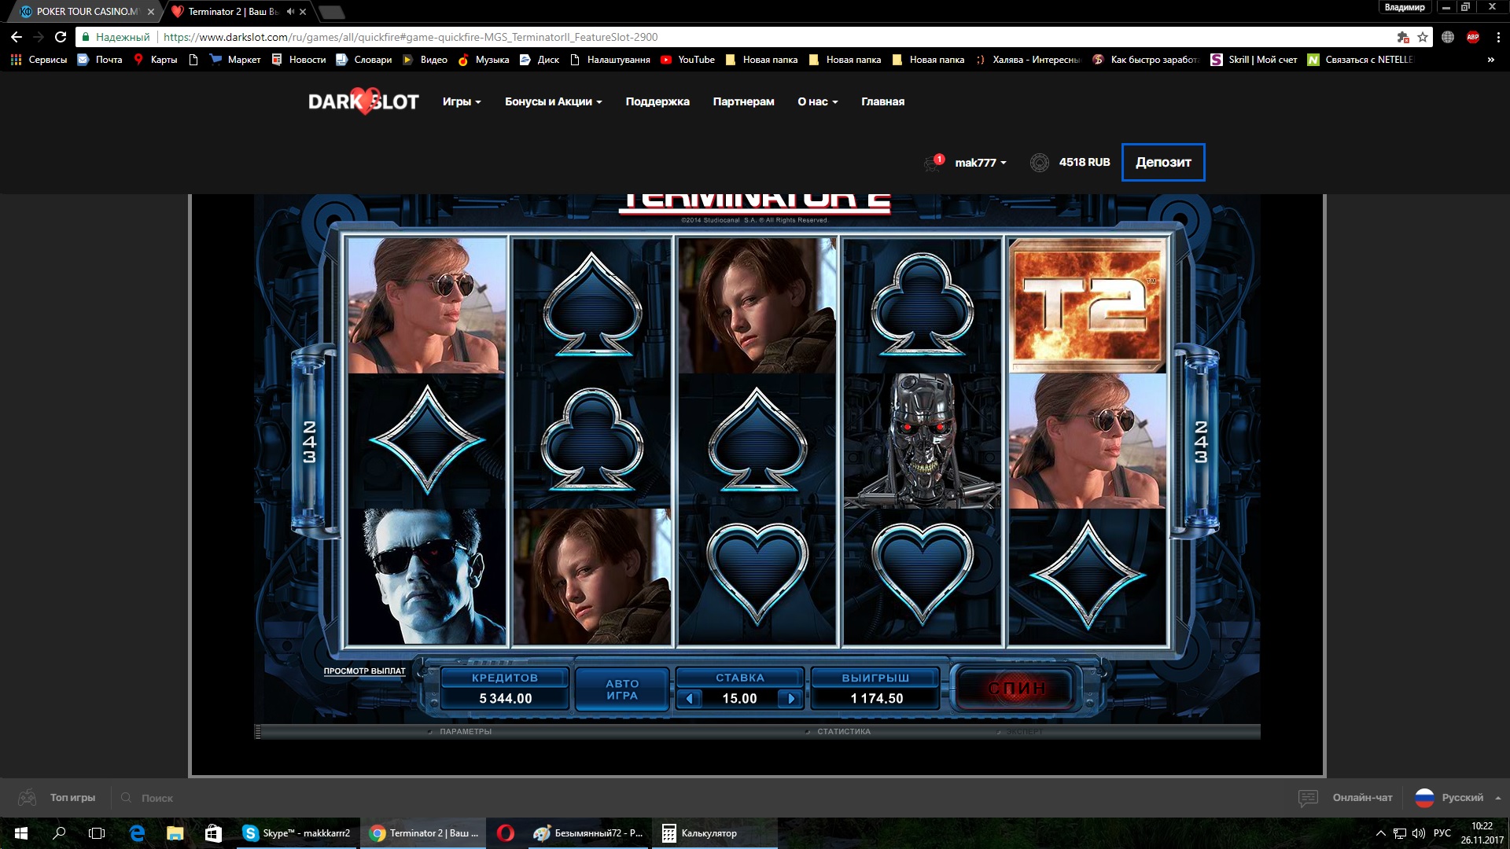1510x849 pixels.
Task: Click the DarkSlot logo
Action: (x=363, y=101)
